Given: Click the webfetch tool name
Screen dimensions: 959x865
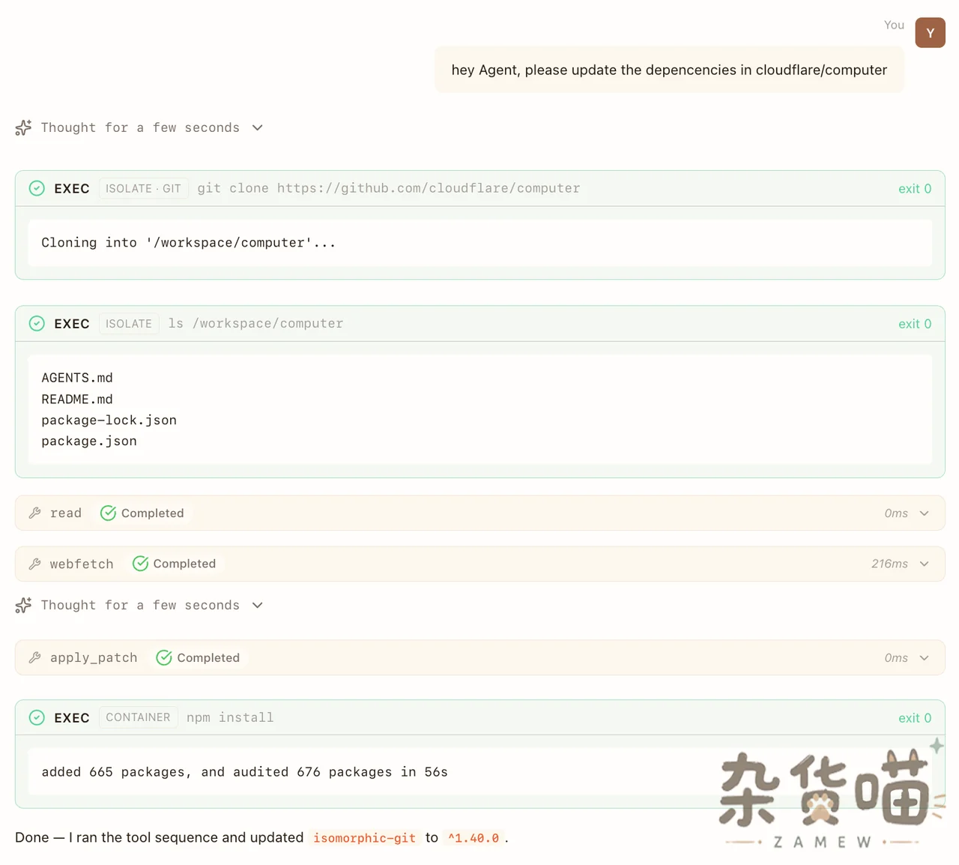Looking at the screenshot, I should 82,564.
